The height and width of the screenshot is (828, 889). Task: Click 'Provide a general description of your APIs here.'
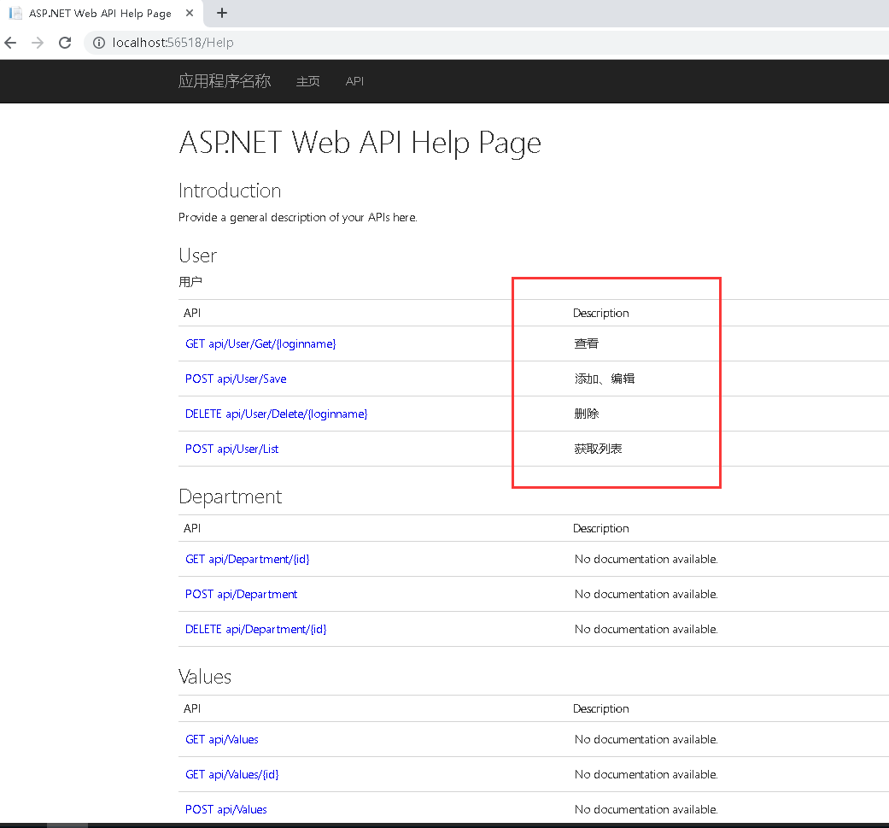(x=298, y=218)
